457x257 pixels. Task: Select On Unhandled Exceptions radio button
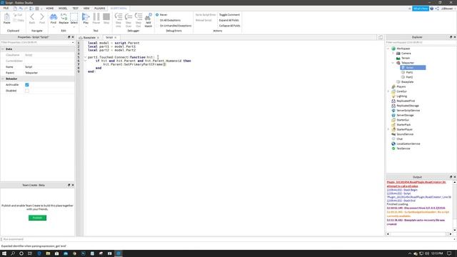point(157,26)
